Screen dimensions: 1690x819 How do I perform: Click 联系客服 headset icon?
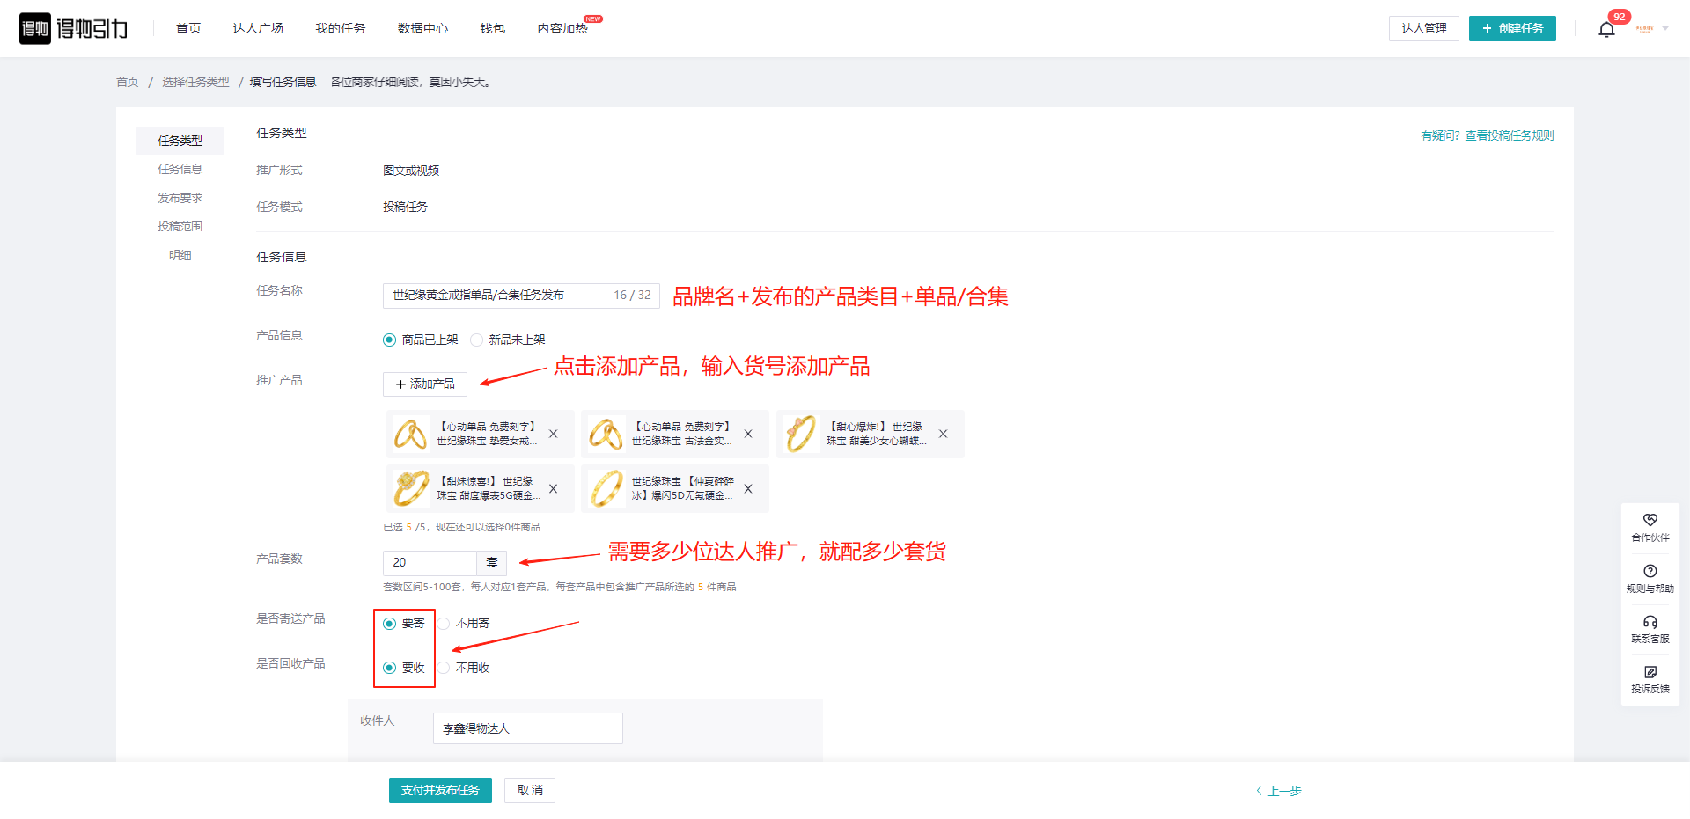tap(1650, 623)
